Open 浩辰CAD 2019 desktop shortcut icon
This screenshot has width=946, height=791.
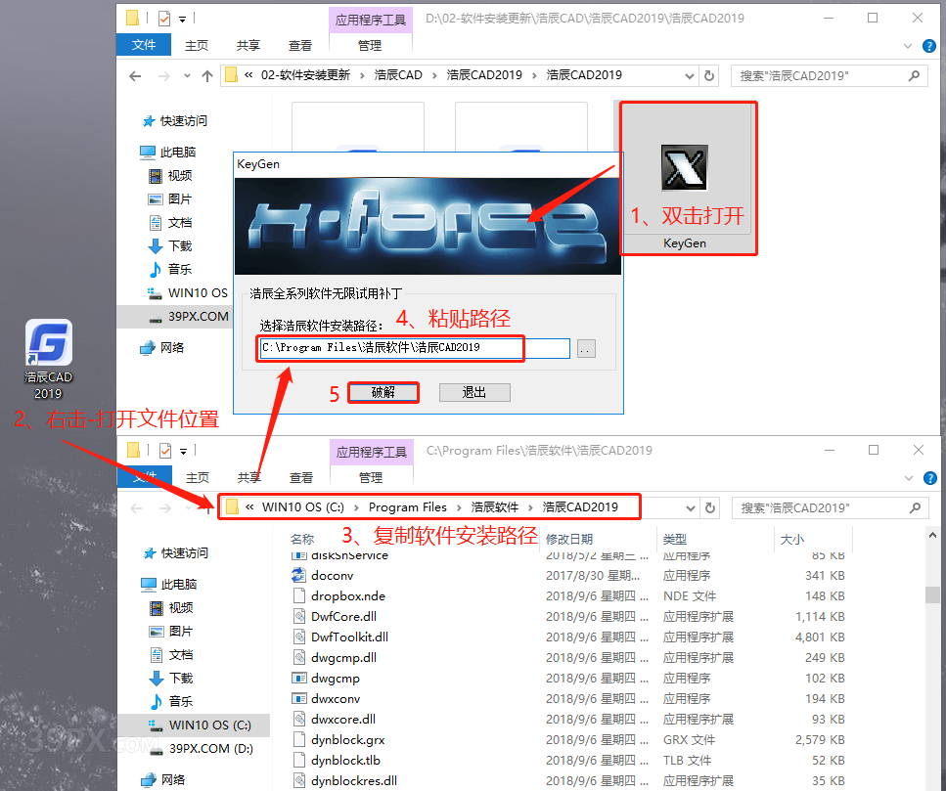(x=48, y=359)
